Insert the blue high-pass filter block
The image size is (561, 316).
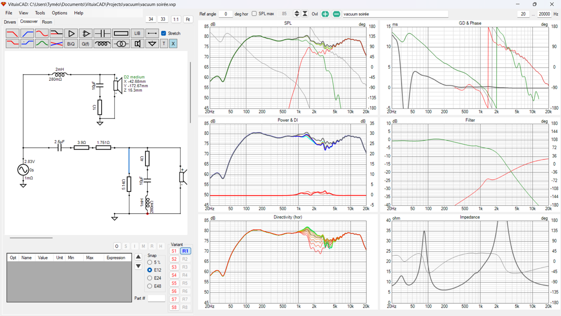click(x=27, y=33)
